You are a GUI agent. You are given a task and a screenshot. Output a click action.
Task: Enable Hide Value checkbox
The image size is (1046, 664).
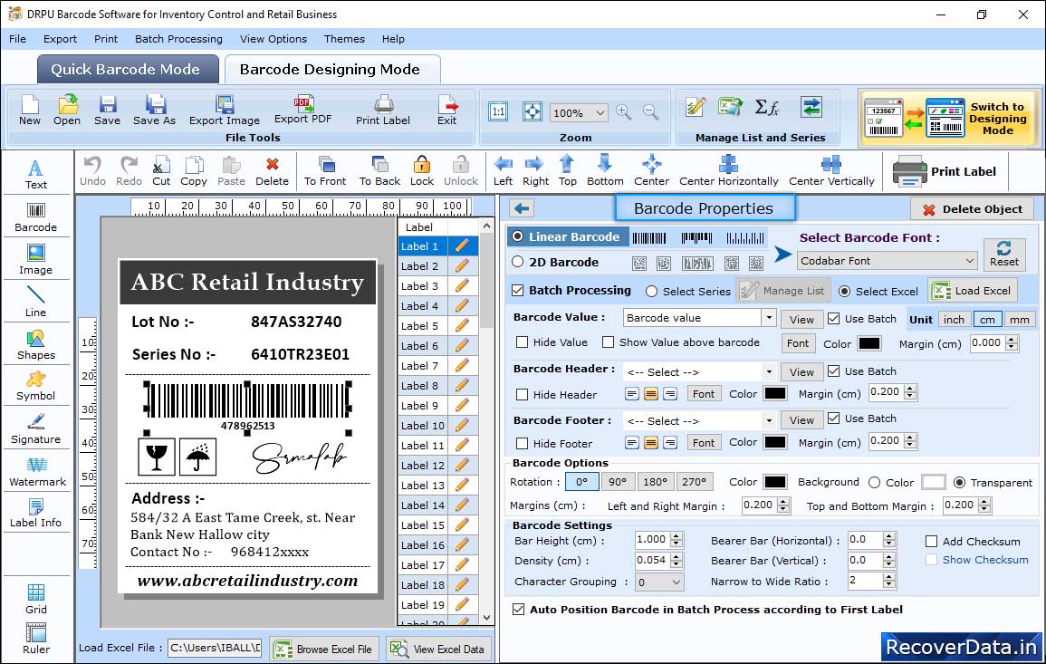point(523,342)
